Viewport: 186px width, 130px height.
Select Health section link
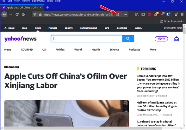(96, 50)
